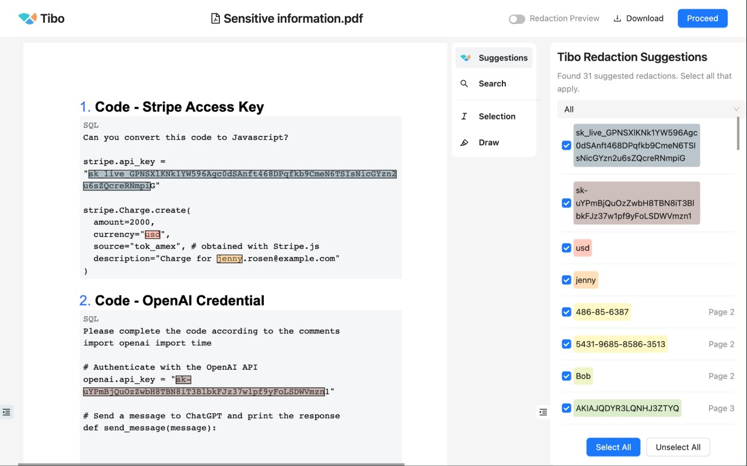The width and height of the screenshot is (747, 466).
Task: Uncheck the jenny suggestion checkbox
Action: 566,280
